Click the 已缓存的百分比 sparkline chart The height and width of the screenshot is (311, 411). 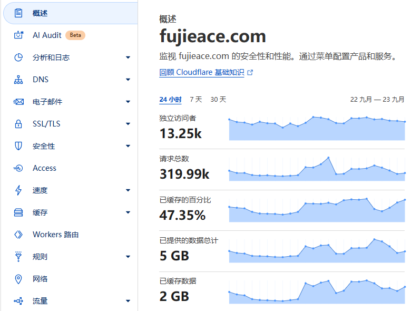pyautogui.click(x=317, y=210)
